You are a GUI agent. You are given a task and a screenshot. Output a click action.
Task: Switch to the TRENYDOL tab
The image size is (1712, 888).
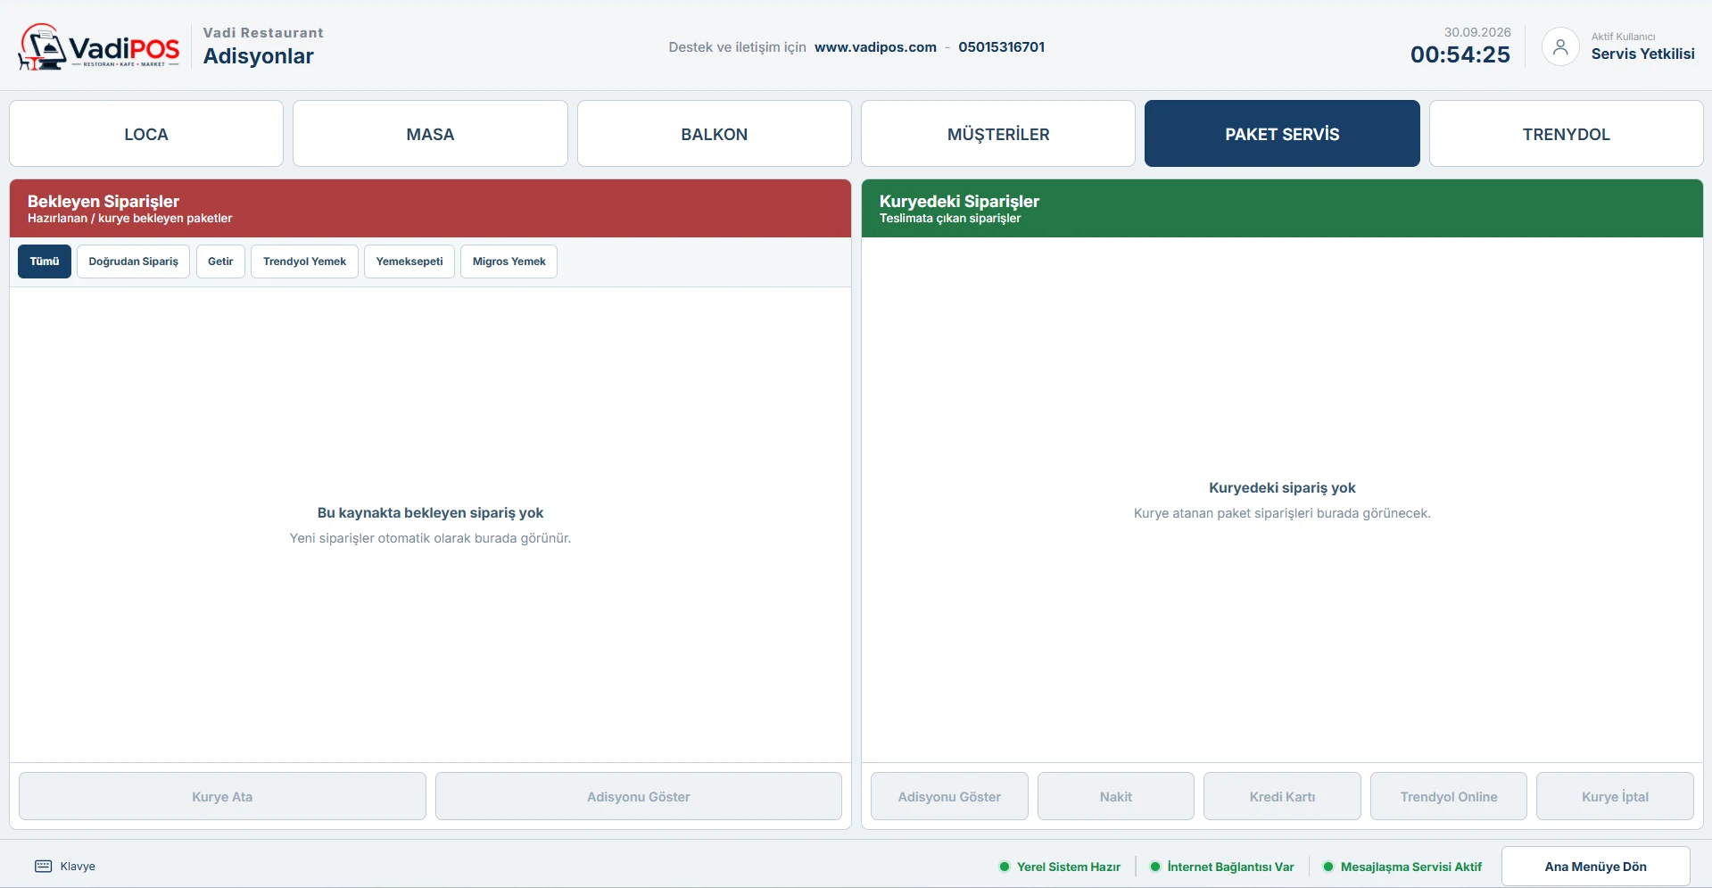coord(1567,134)
